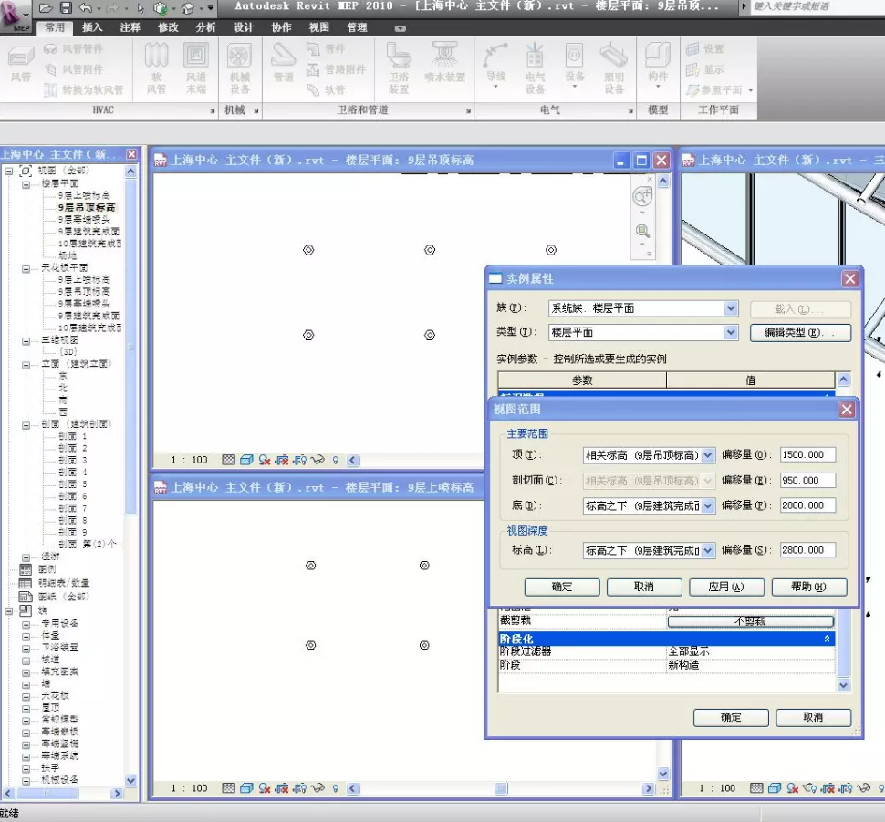Click the zoom magnifier in the navigation bar
Screen dimensions: 885x822
[642, 231]
